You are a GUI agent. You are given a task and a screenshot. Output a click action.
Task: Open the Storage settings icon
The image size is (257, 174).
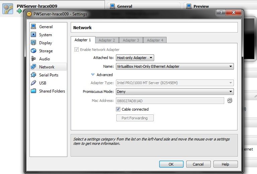click(x=33, y=51)
